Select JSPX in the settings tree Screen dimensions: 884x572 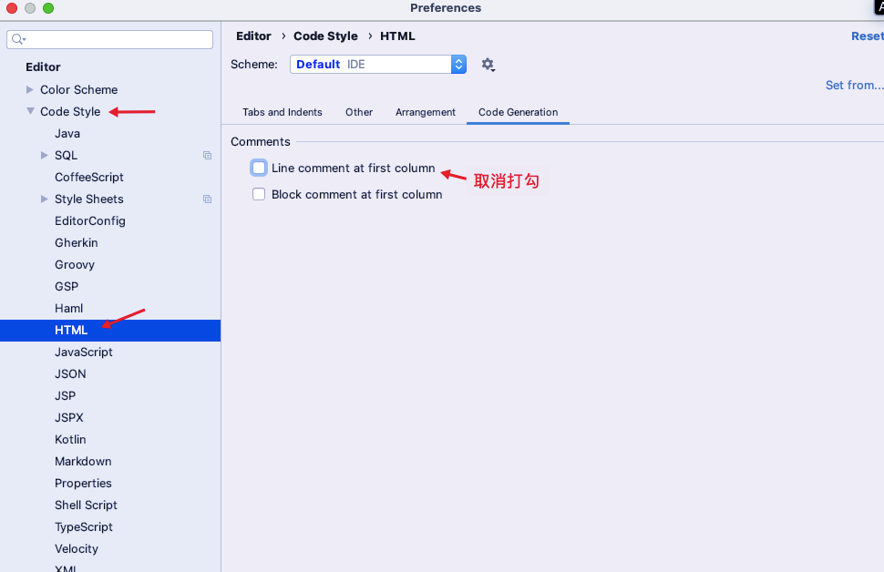(68, 417)
